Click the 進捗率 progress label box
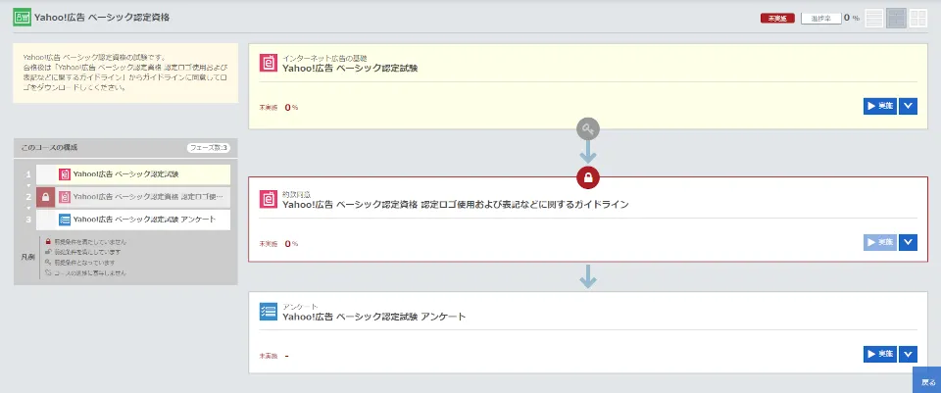Screen dimensions: 941x393 click(x=820, y=18)
